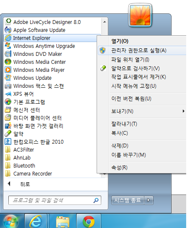The image size is (187, 228).
Task: Click the AhnLab folder icon
Action: [x=8, y=157]
